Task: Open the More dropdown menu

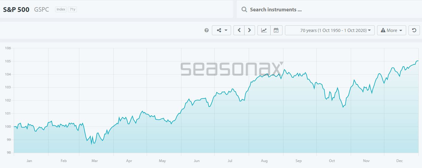Action: pyautogui.click(x=391, y=30)
